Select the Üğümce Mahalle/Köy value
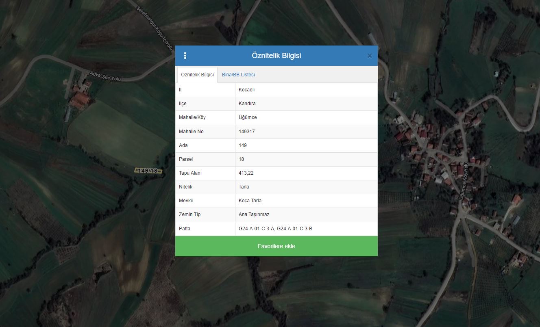Viewport: 540px width, 327px height. point(248,117)
